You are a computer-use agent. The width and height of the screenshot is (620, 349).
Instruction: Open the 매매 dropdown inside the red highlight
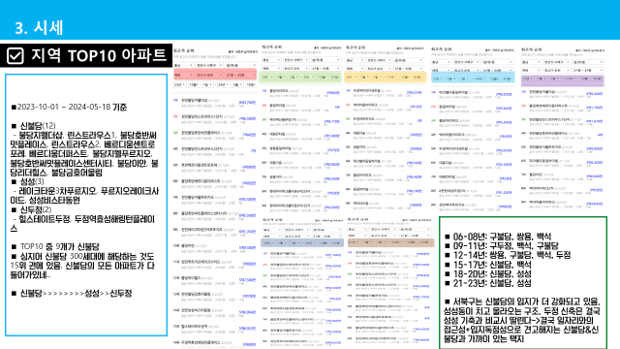(183, 75)
